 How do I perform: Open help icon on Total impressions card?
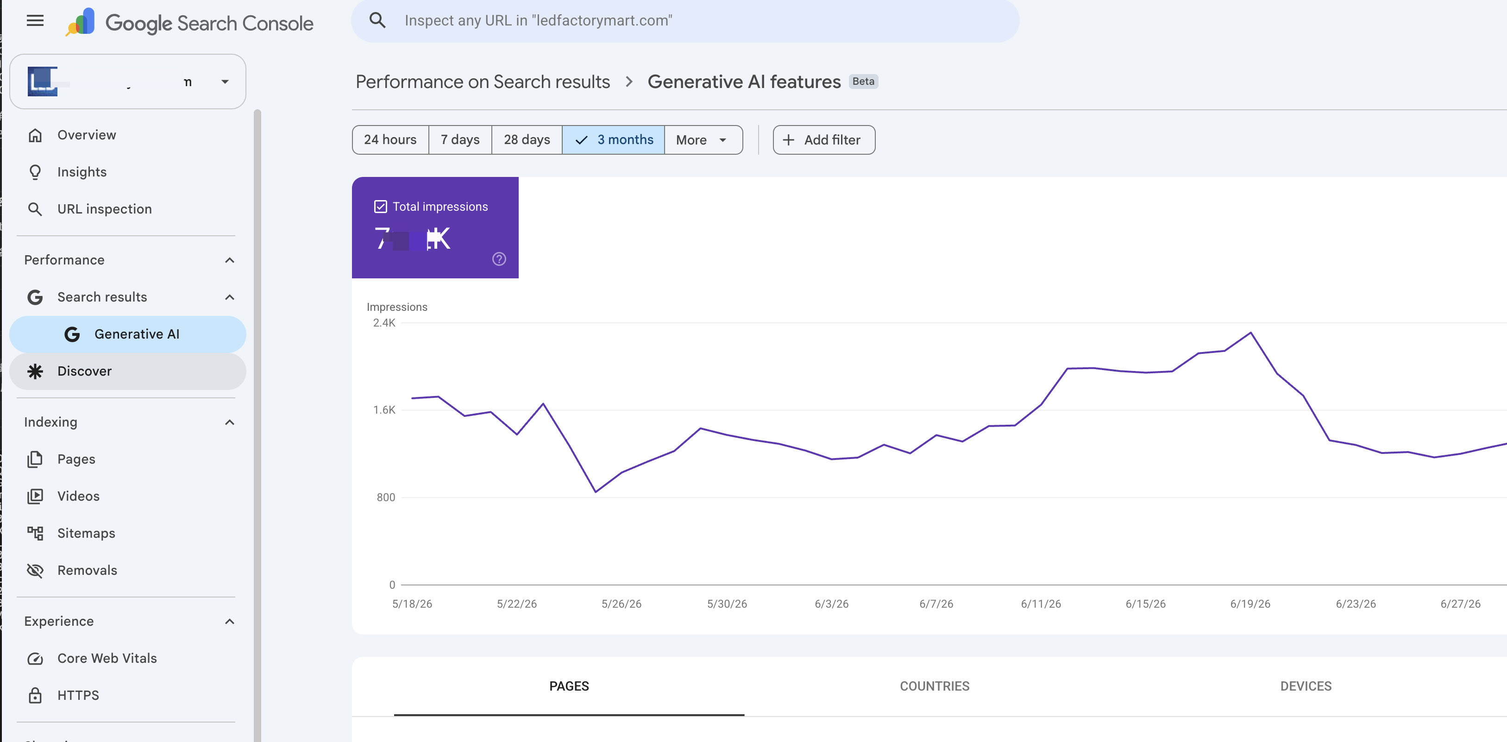499,258
